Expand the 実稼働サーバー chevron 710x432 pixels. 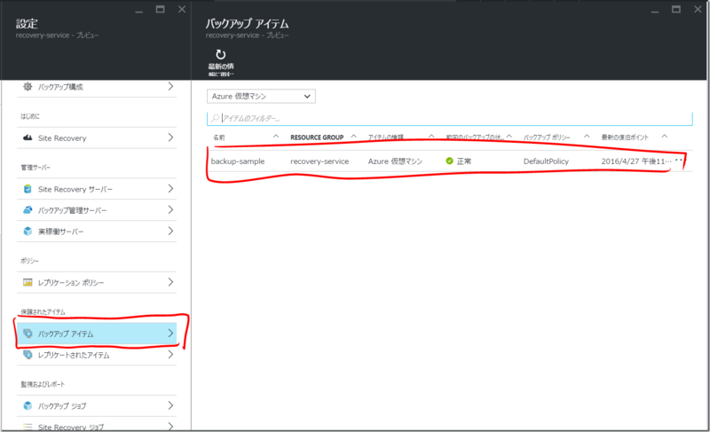coord(170,231)
